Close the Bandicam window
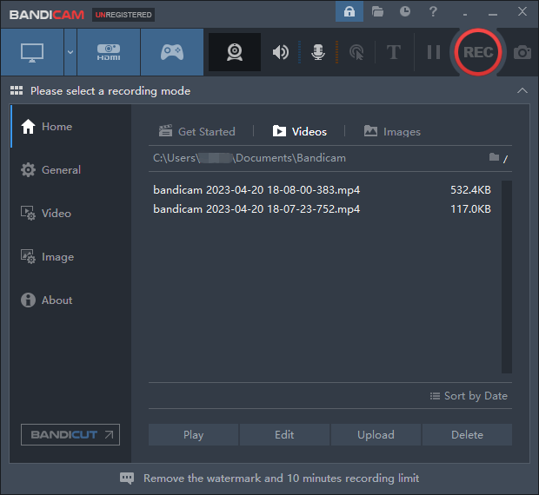Image resolution: width=539 pixels, height=495 pixels. (522, 11)
